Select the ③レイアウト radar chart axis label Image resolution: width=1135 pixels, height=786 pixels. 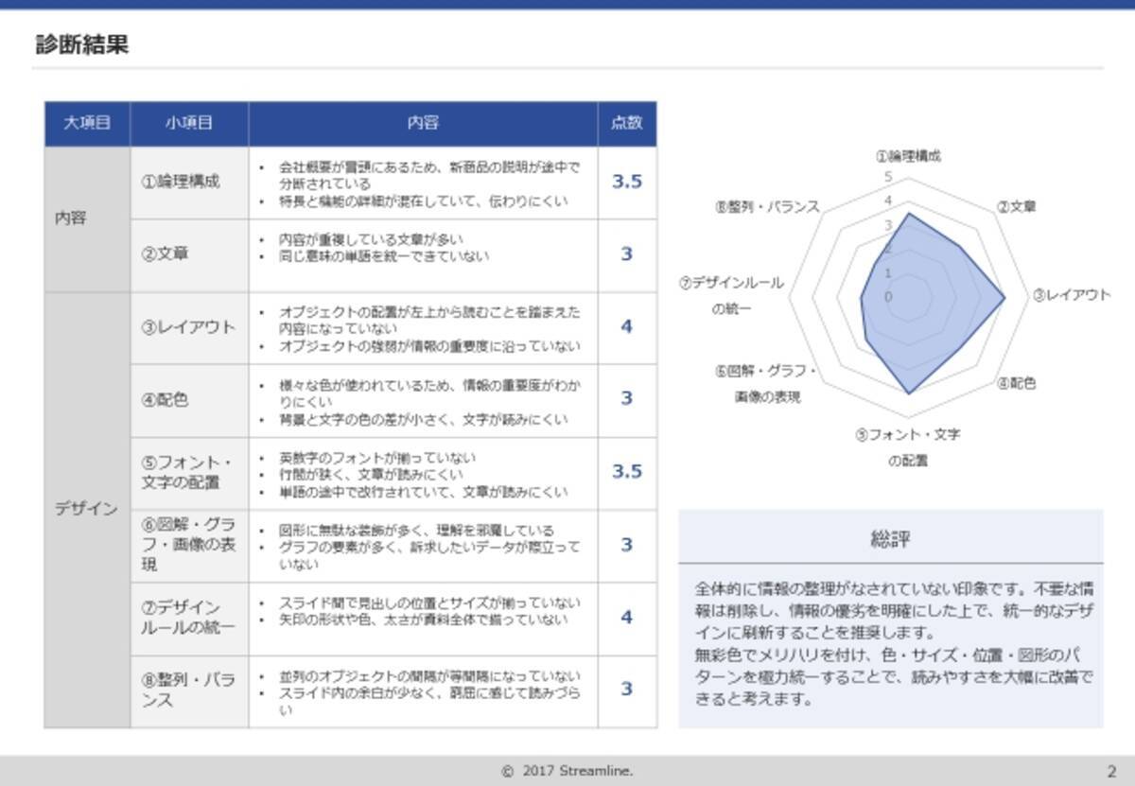pyautogui.click(x=1071, y=295)
